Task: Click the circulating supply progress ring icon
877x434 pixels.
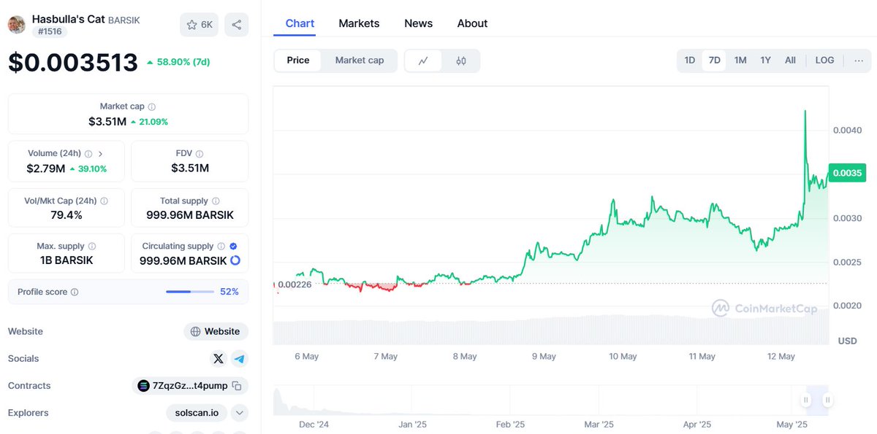Action: point(235,260)
